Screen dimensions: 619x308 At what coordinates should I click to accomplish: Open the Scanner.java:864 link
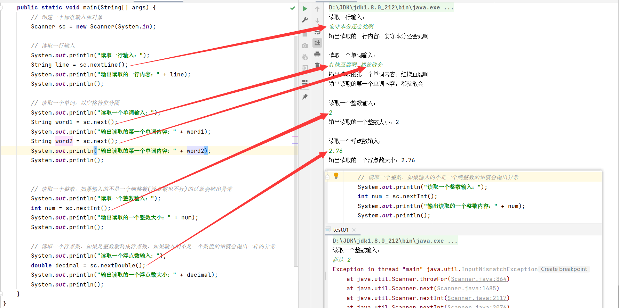point(478,279)
